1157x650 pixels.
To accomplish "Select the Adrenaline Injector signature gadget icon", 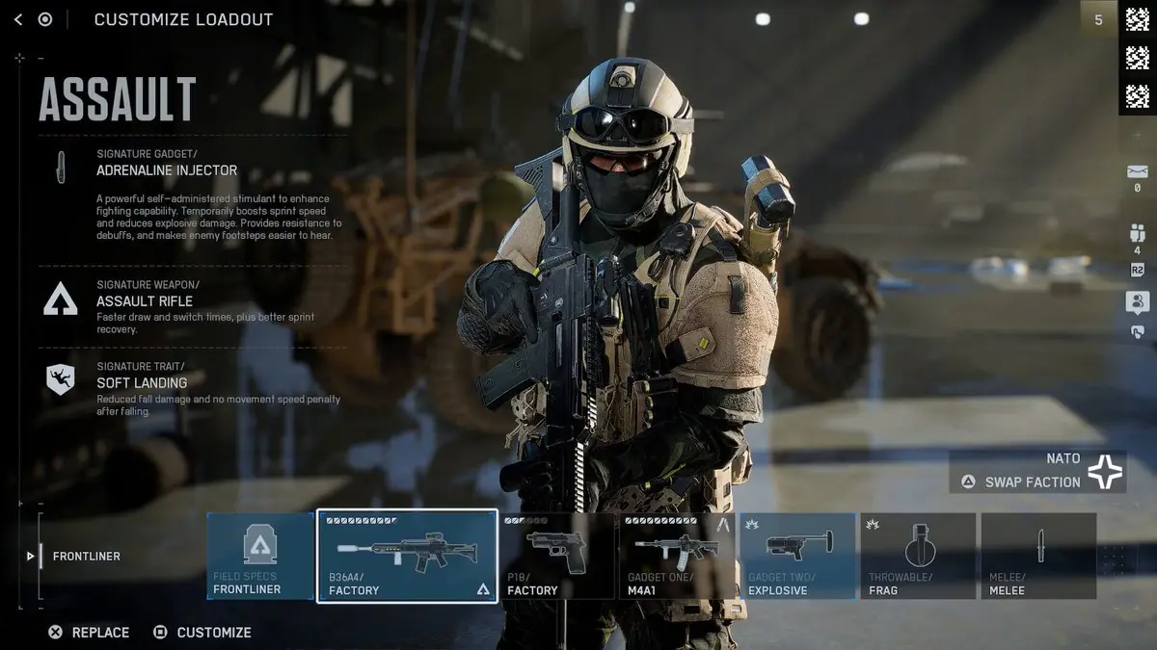I will tap(60, 166).
